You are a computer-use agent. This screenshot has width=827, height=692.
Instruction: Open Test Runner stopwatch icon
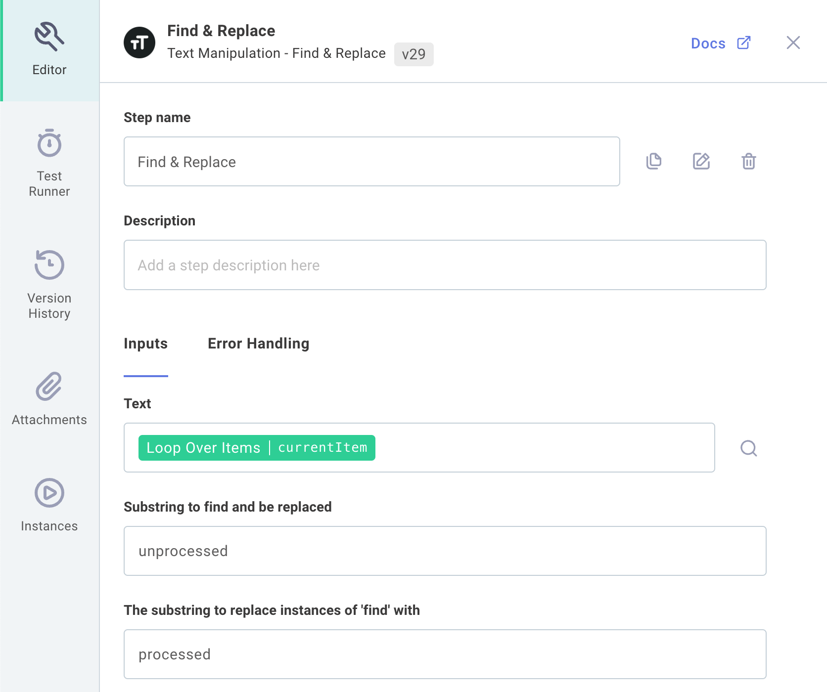click(x=49, y=143)
